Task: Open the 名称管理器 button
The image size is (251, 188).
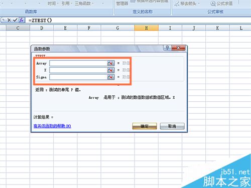Action: pos(122,4)
